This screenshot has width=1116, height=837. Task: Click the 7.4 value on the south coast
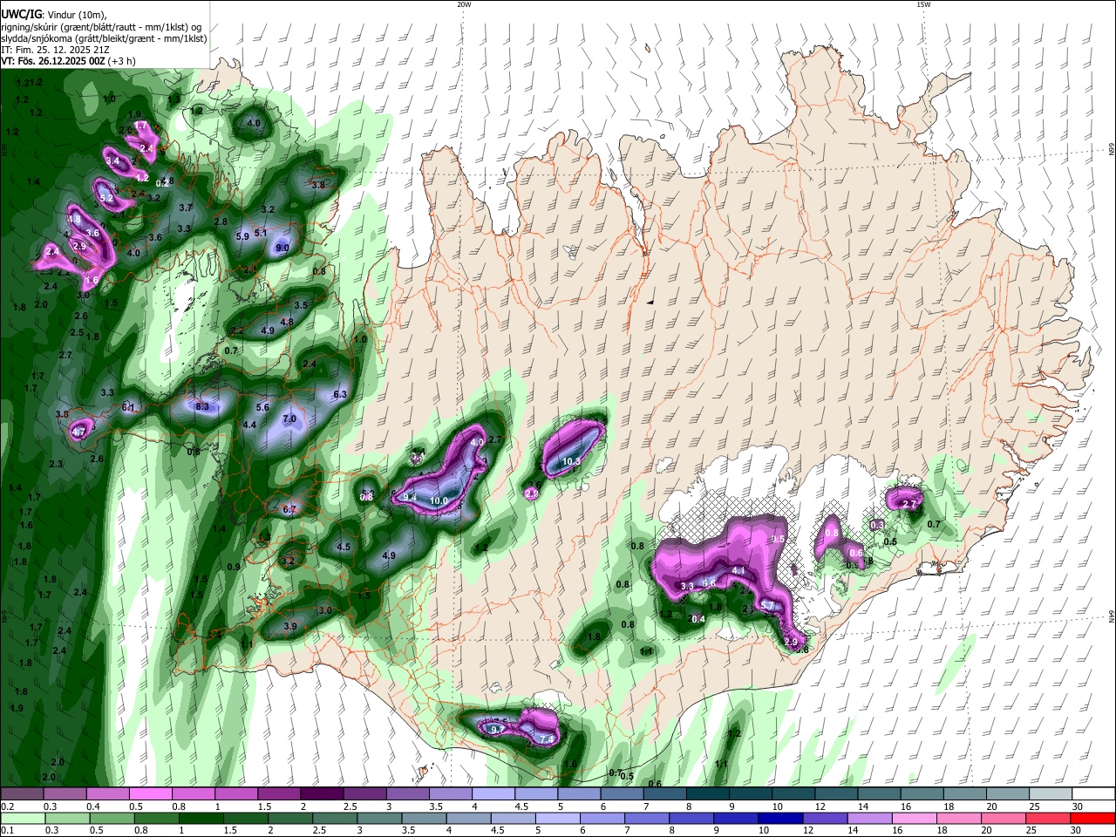[x=547, y=739]
